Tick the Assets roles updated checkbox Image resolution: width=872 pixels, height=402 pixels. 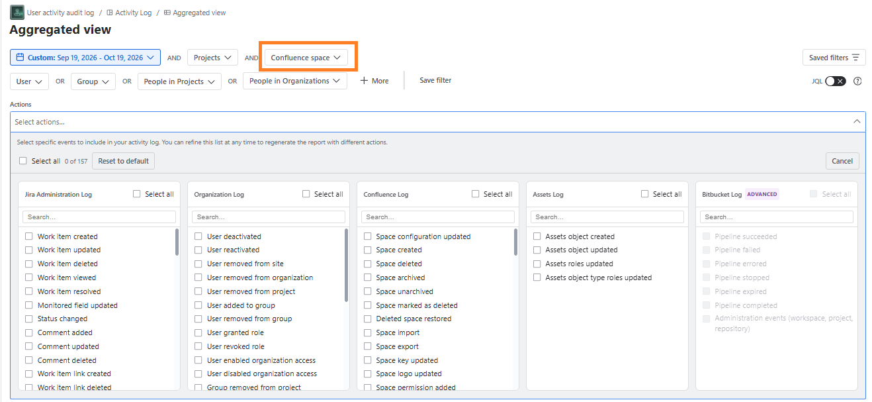537,264
